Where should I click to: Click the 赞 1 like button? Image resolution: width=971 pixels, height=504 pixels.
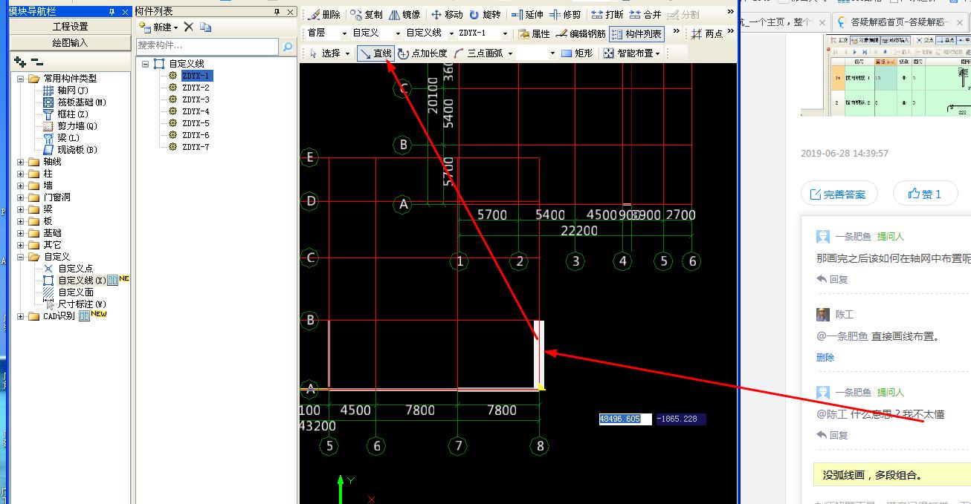(926, 194)
